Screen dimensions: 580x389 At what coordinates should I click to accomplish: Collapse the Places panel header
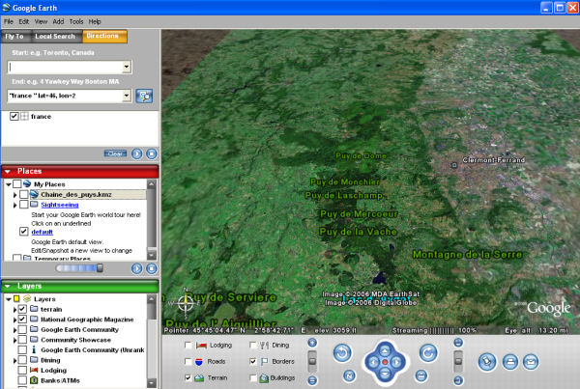(8, 172)
